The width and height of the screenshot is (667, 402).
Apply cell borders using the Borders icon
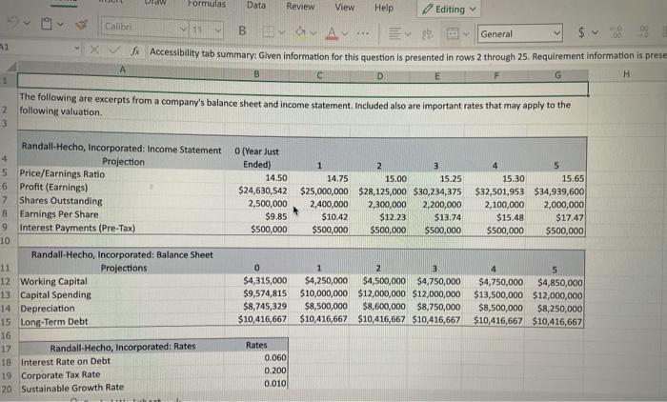[268, 31]
